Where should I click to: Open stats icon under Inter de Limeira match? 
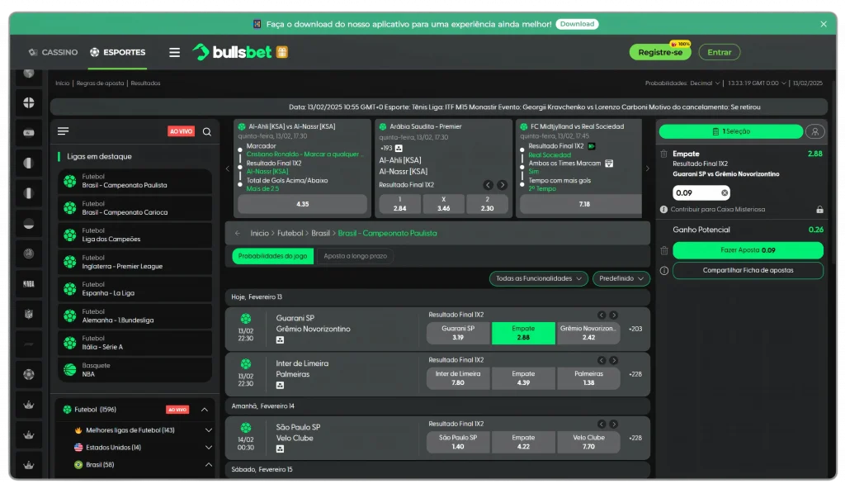pos(281,385)
